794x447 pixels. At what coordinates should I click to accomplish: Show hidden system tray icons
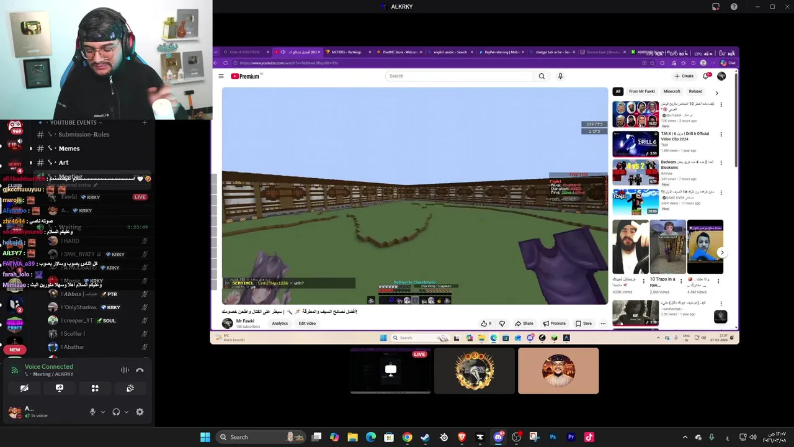[685, 437]
